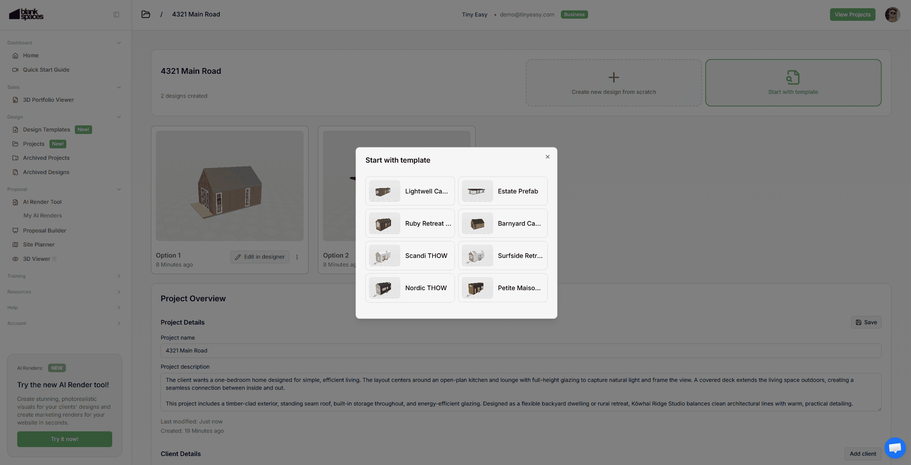Click Start with template document icon

793,77
